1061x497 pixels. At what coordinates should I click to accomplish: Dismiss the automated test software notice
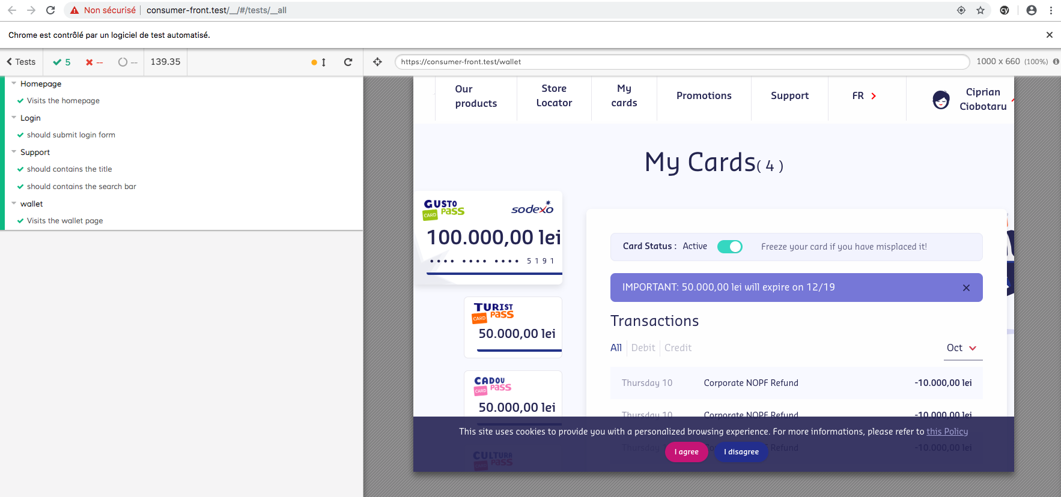tap(1050, 35)
